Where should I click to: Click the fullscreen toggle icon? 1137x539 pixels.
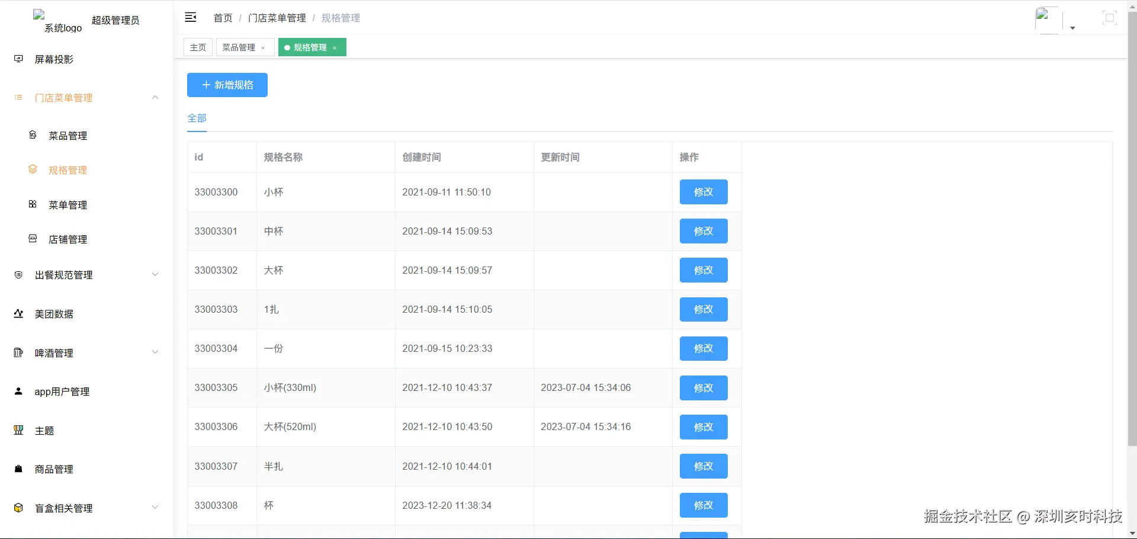pos(1110,18)
